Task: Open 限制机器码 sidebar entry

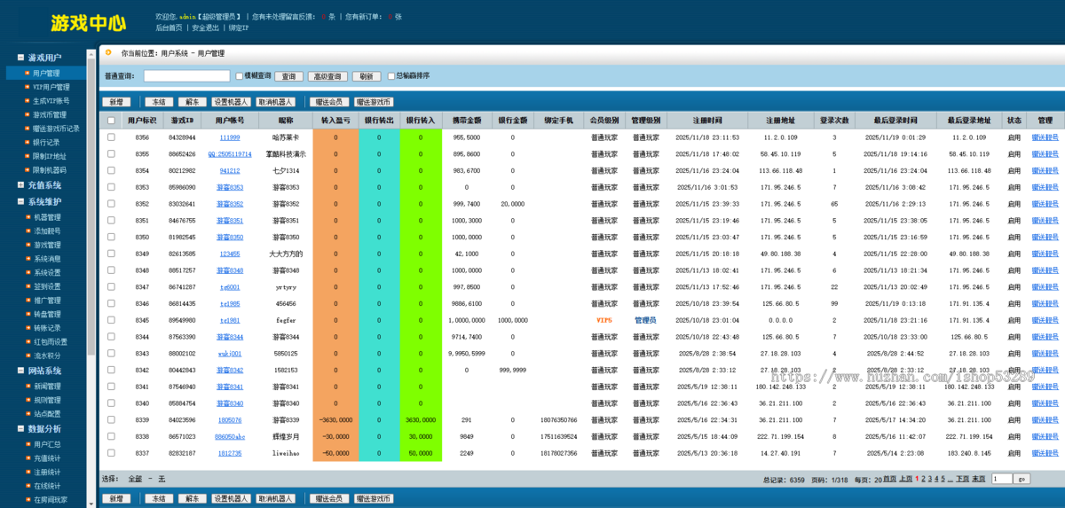Action: [x=49, y=169]
